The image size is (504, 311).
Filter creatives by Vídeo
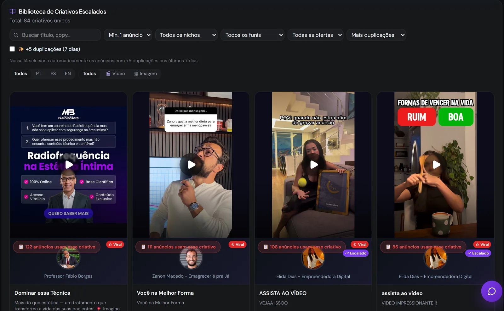pos(115,74)
